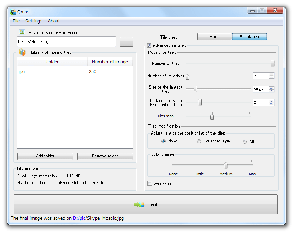
Task: Click the Add folder button
Action: [x=45, y=156]
